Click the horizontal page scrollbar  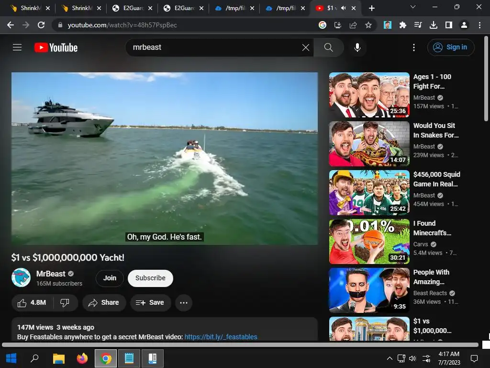pos(240,345)
